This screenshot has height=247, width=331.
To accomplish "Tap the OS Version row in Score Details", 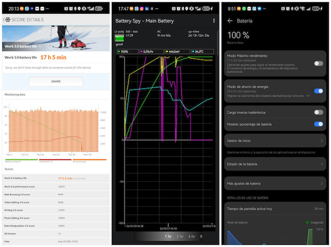I will 56,233.
